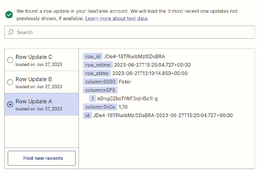
Task: Click Row Update B loaded date text
Action: point(39,87)
